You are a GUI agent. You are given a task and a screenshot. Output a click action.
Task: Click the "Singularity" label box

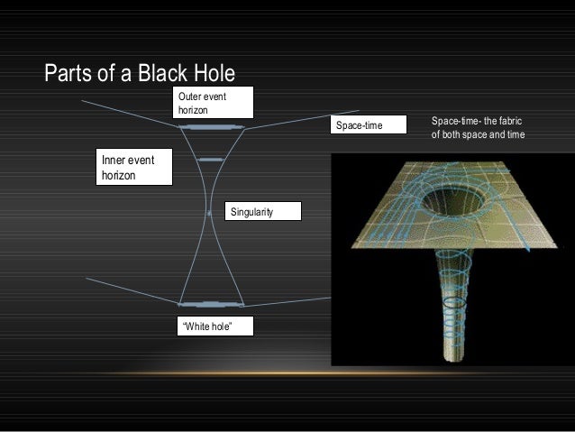[x=263, y=211]
